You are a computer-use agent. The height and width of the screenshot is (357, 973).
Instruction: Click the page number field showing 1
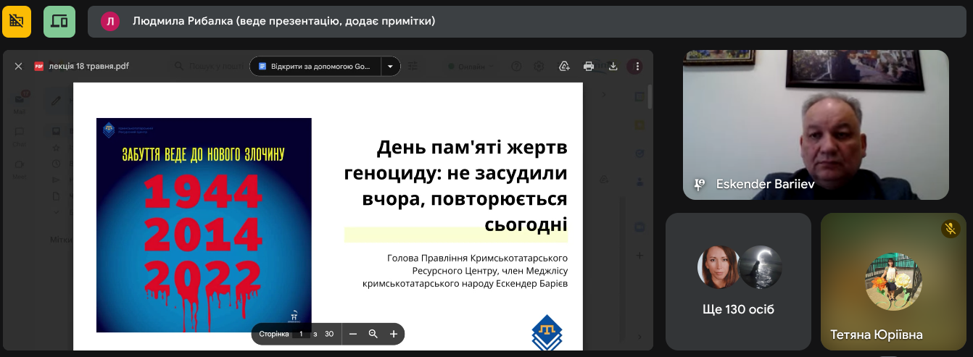[301, 334]
